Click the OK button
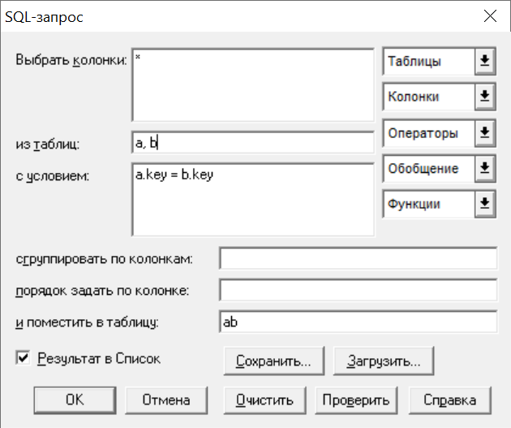This screenshot has width=511, height=428. point(75,400)
